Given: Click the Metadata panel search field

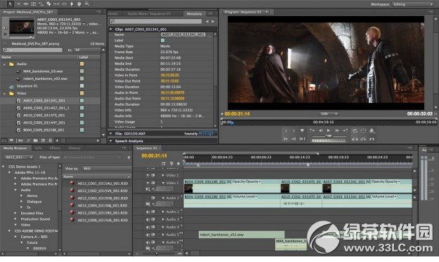Looking at the screenshot, I should 156,21.
